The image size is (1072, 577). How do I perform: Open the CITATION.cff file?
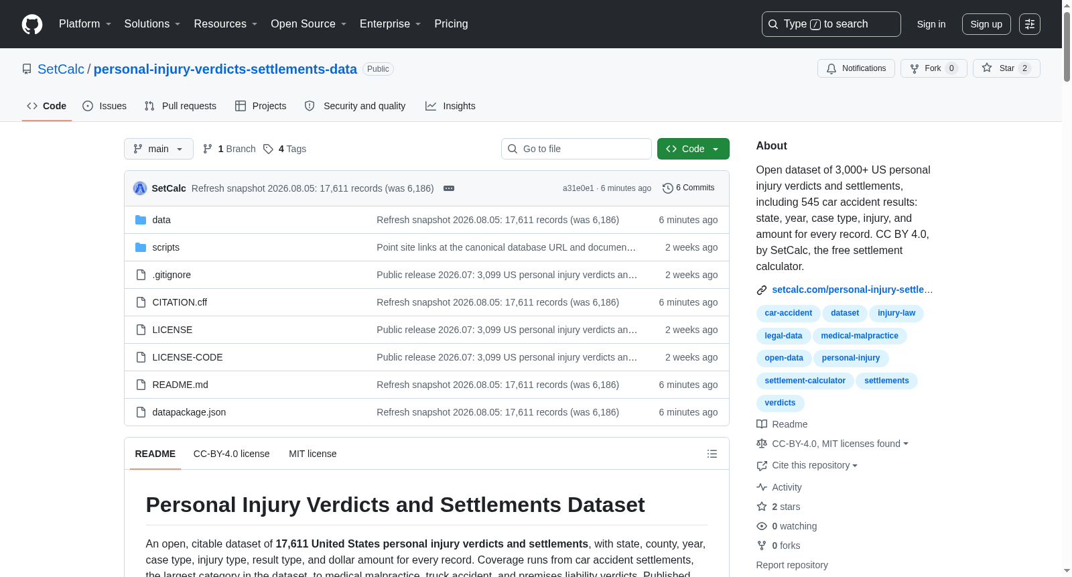pos(180,302)
